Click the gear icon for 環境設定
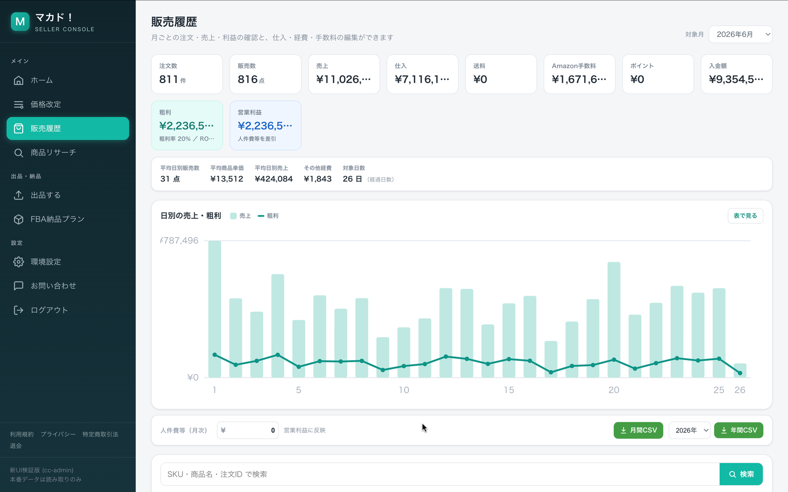The image size is (788, 492). tap(19, 262)
